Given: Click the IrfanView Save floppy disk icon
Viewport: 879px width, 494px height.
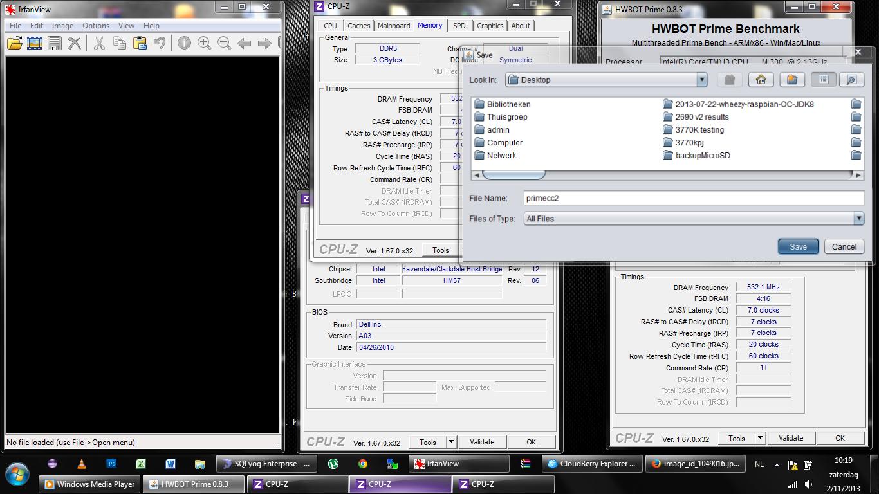Looking at the screenshot, I should (55, 43).
